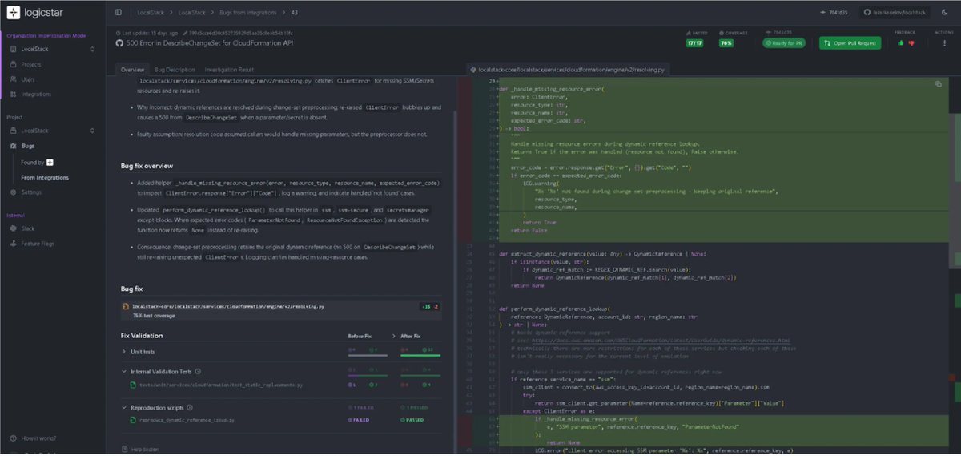Open resolving.py file in Bug fix section
Screen dimensions: 961x456
(227, 306)
